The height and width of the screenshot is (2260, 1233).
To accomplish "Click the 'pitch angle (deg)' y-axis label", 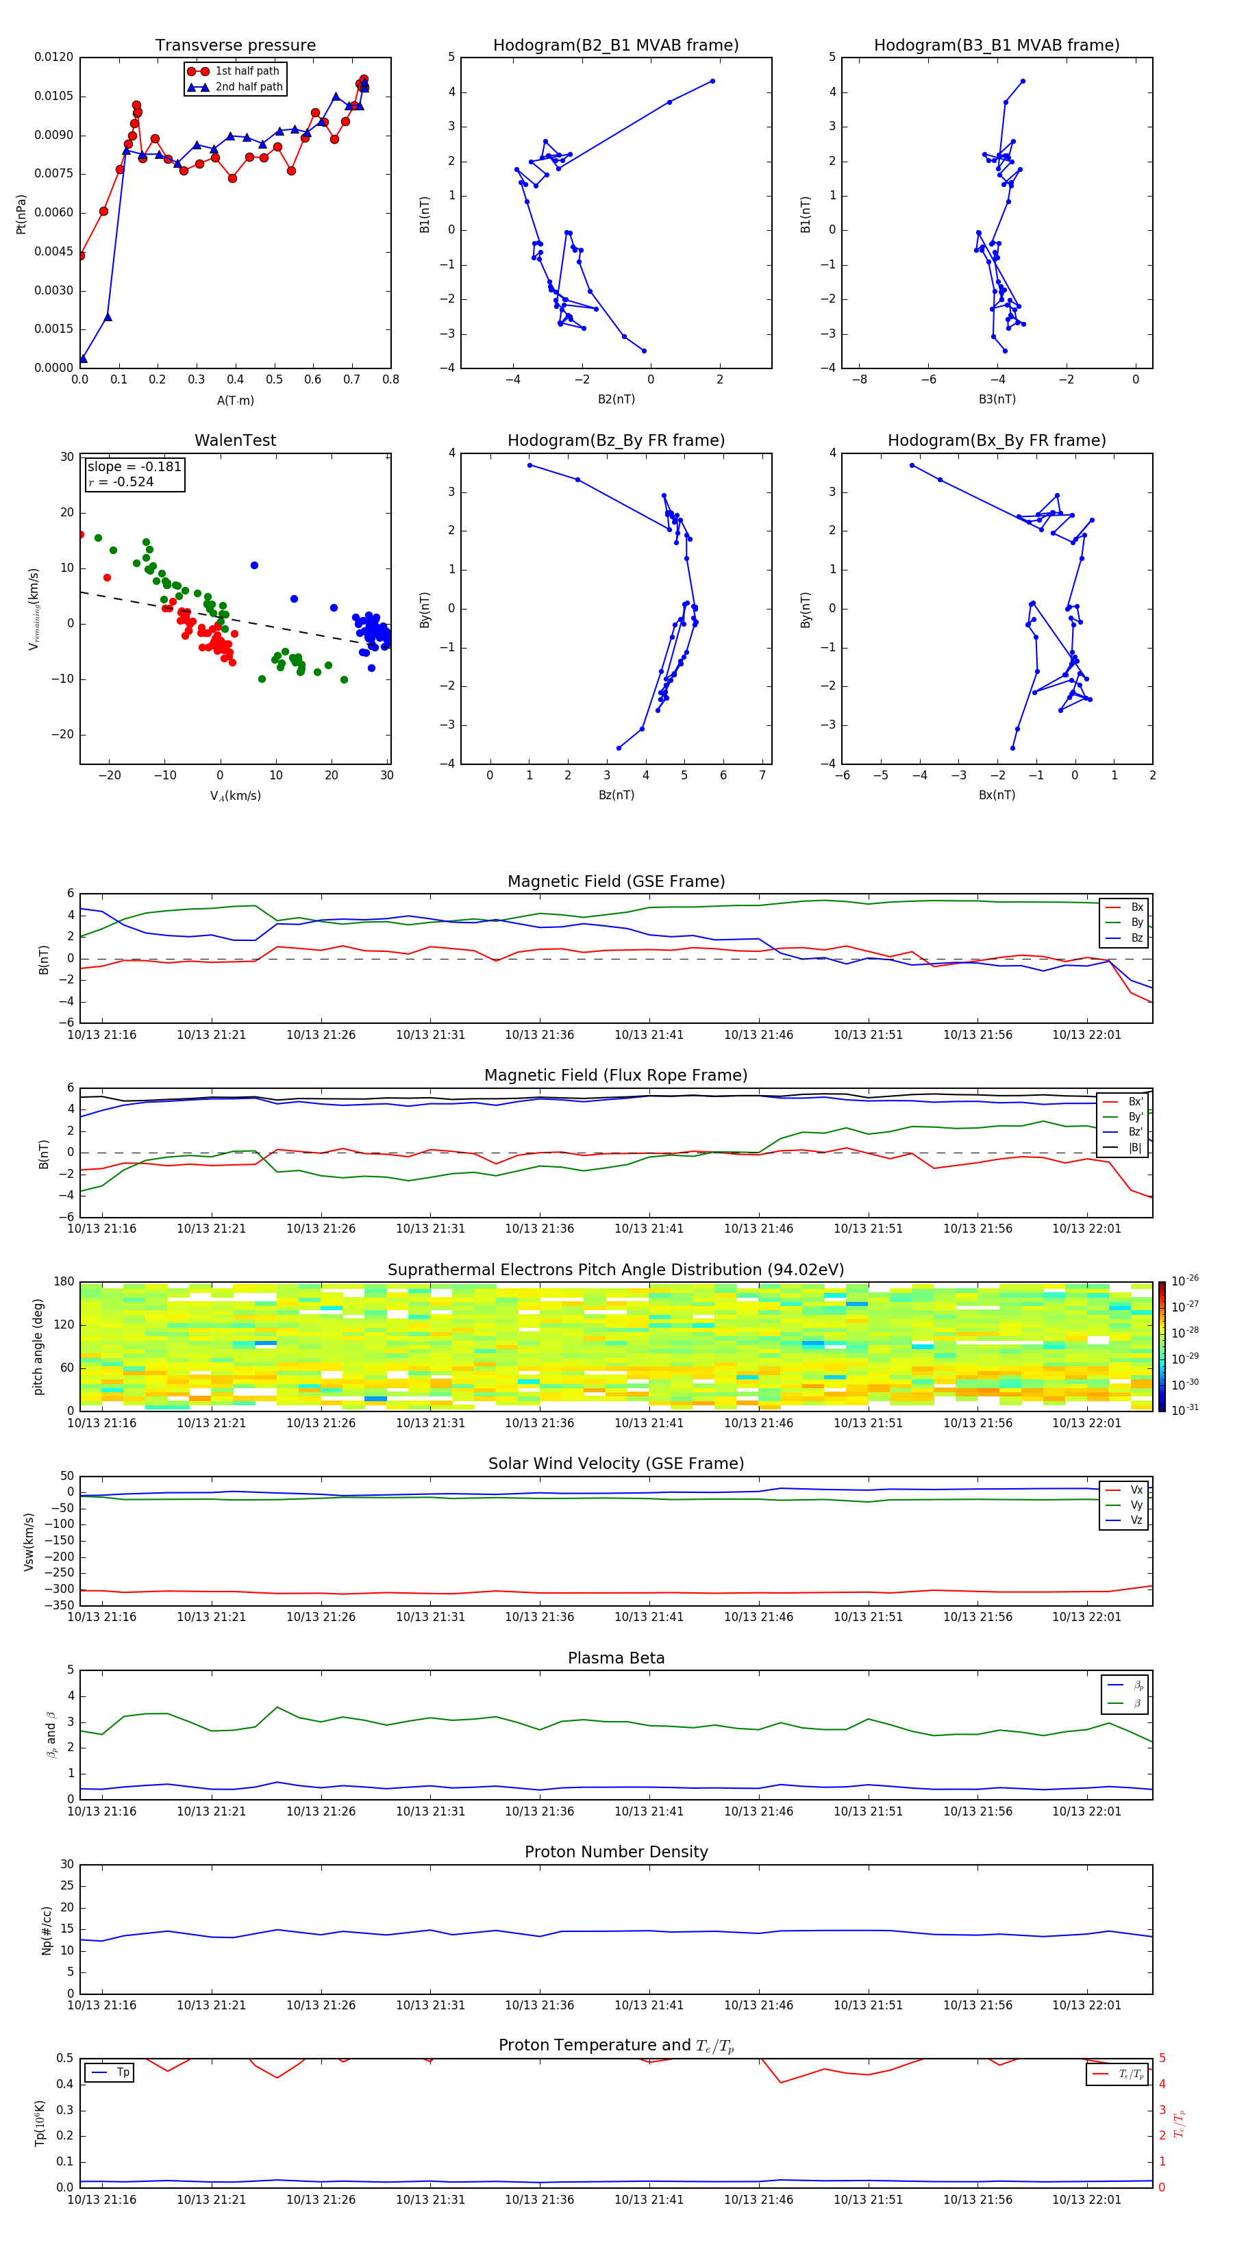I will click(38, 1346).
